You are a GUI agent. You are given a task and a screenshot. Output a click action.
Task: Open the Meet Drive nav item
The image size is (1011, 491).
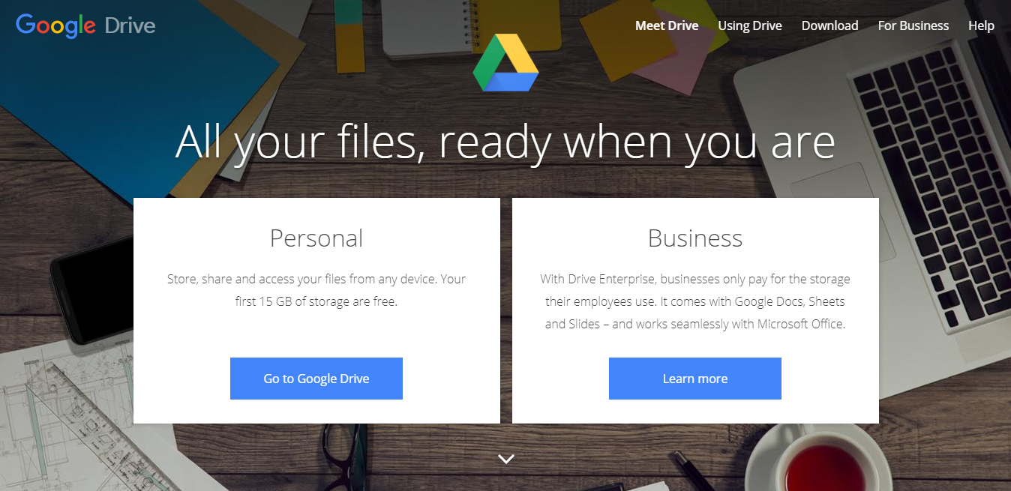(x=667, y=25)
